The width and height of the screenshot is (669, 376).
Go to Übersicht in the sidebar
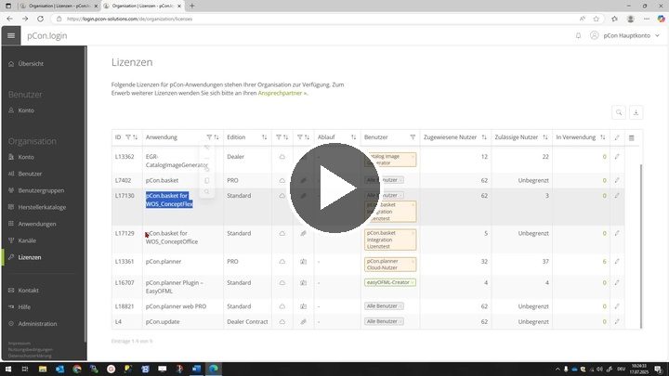tap(31, 64)
